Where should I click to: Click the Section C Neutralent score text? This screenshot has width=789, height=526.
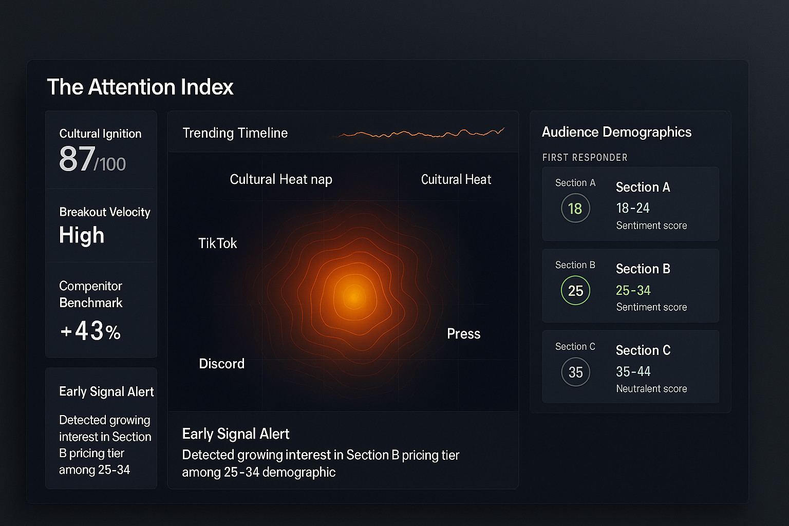point(651,389)
